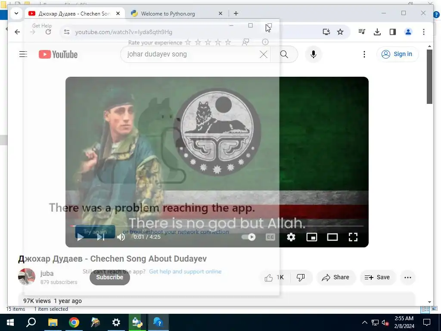Close the Python.org tab
The image size is (441, 331).
[x=220, y=13]
